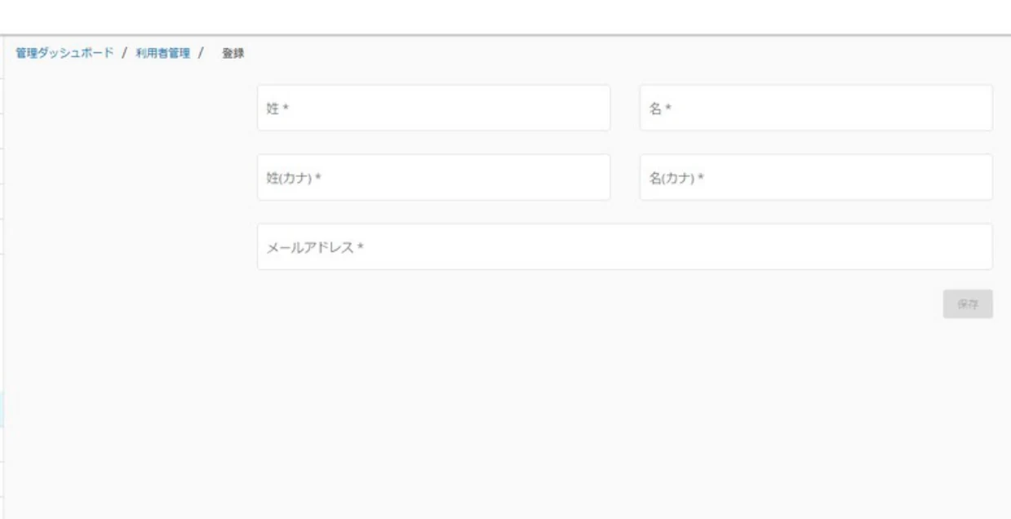Go to 利用者管理 breadcrumb link
1011x519 pixels.
(x=162, y=53)
